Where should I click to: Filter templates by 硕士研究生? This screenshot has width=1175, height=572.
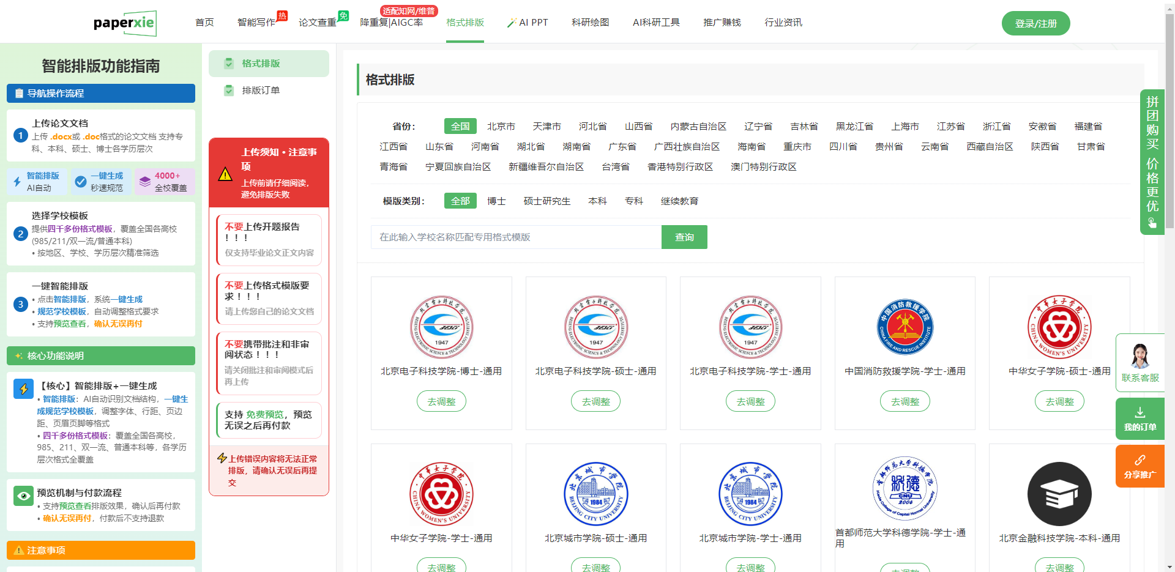tap(547, 201)
